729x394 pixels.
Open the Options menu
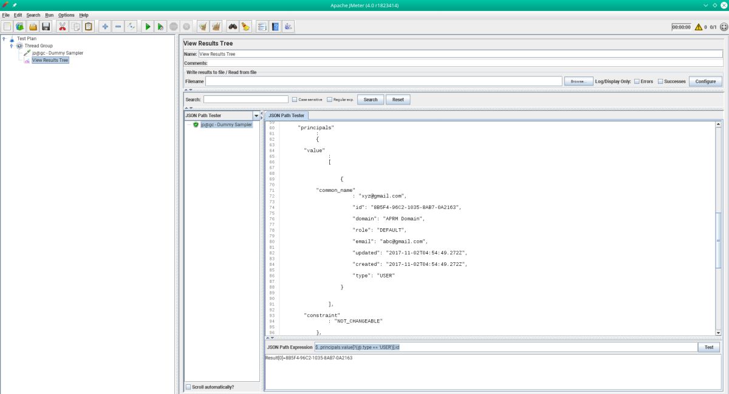click(66, 15)
